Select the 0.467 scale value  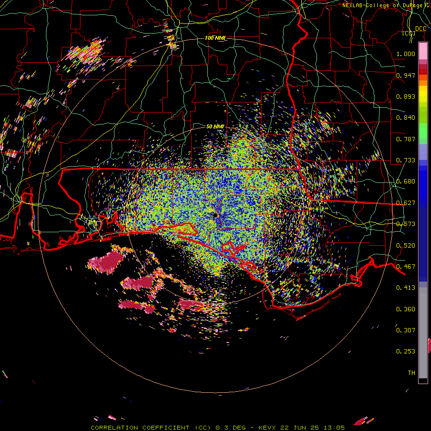click(406, 267)
